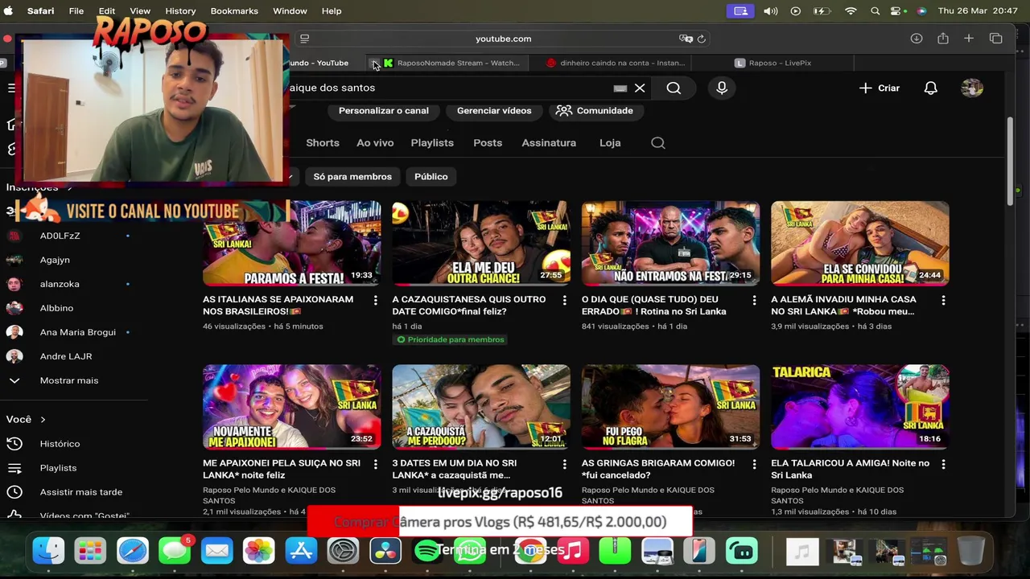Open the NOVAMENTE ME APAIXONEI video thumbnail

tap(292, 407)
